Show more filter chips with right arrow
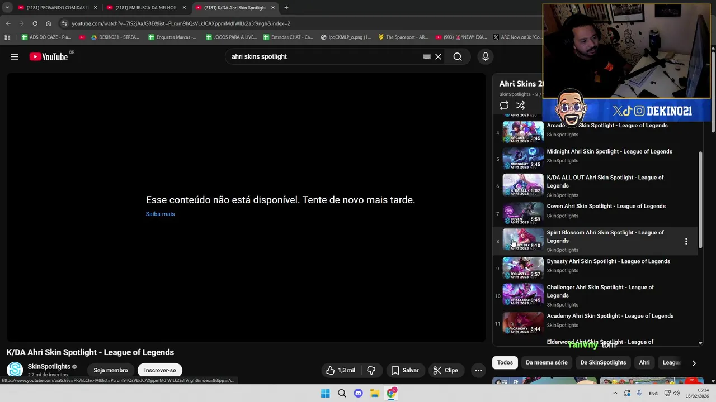The width and height of the screenshot is (716, 402). (694, 363)
